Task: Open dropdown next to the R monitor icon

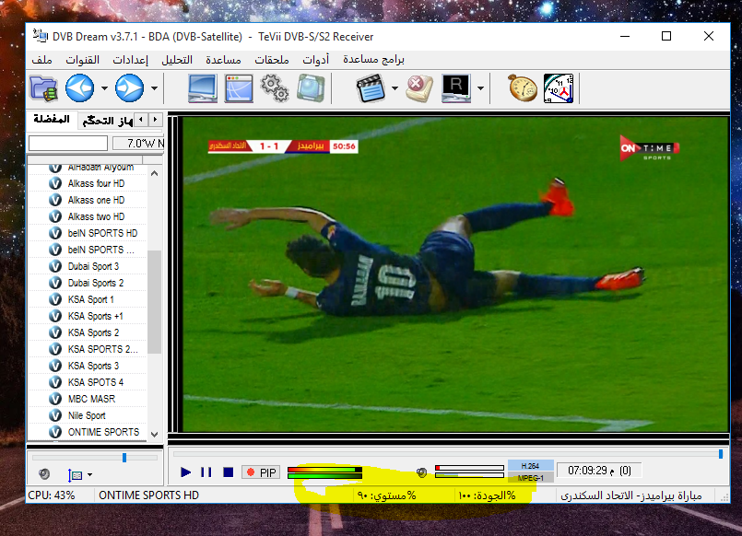Action: (480, 89)
